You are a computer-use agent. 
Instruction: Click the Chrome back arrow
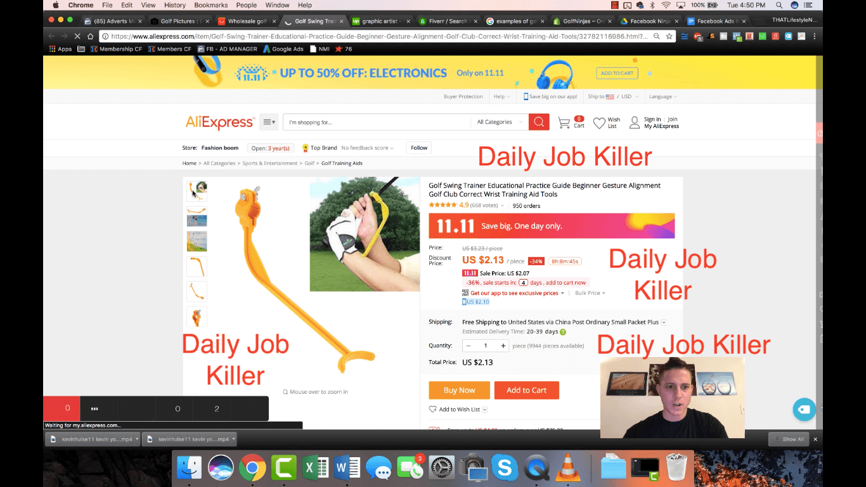52,36
